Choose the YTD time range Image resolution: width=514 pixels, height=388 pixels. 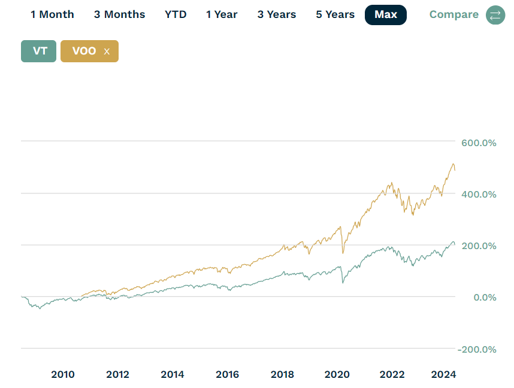click(176, 14)
